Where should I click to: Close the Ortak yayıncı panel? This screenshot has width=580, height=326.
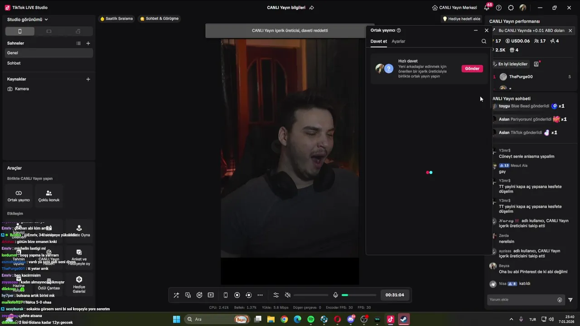pos(487,30)
